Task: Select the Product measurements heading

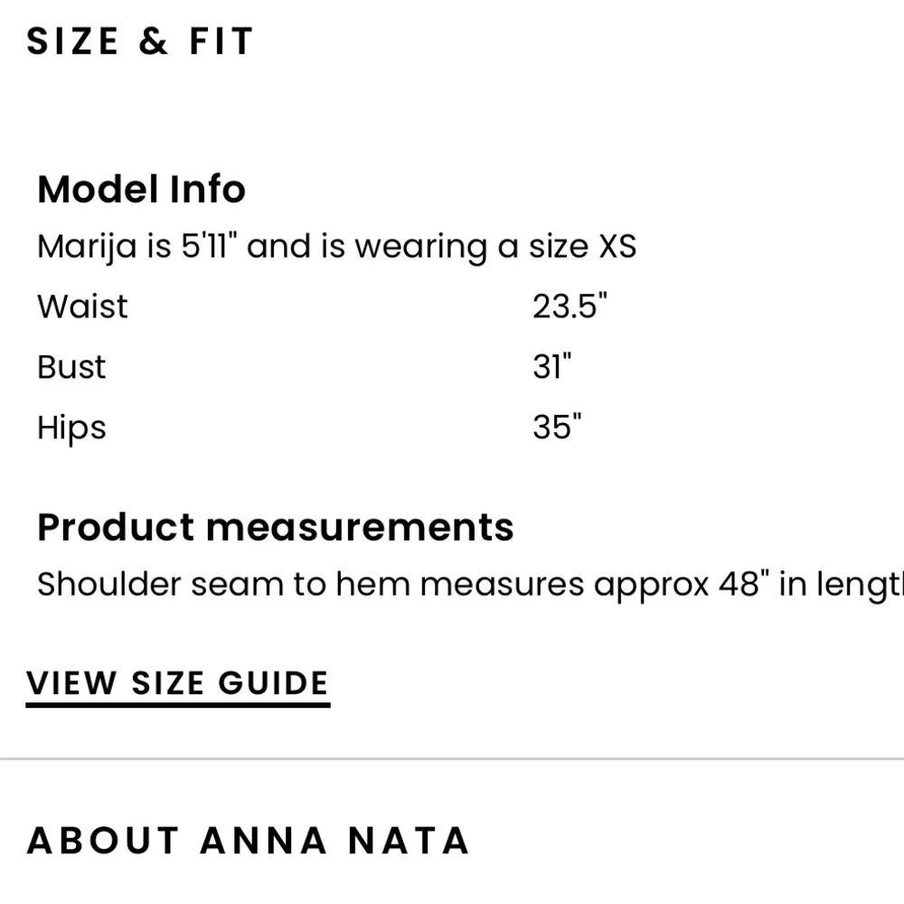Action: coord(275,527)
